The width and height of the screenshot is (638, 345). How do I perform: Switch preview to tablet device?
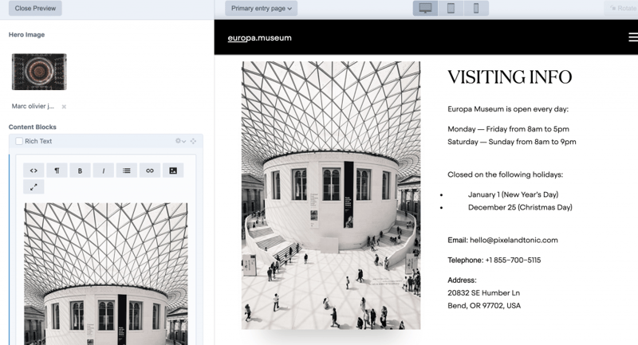[x=451, y=9]
